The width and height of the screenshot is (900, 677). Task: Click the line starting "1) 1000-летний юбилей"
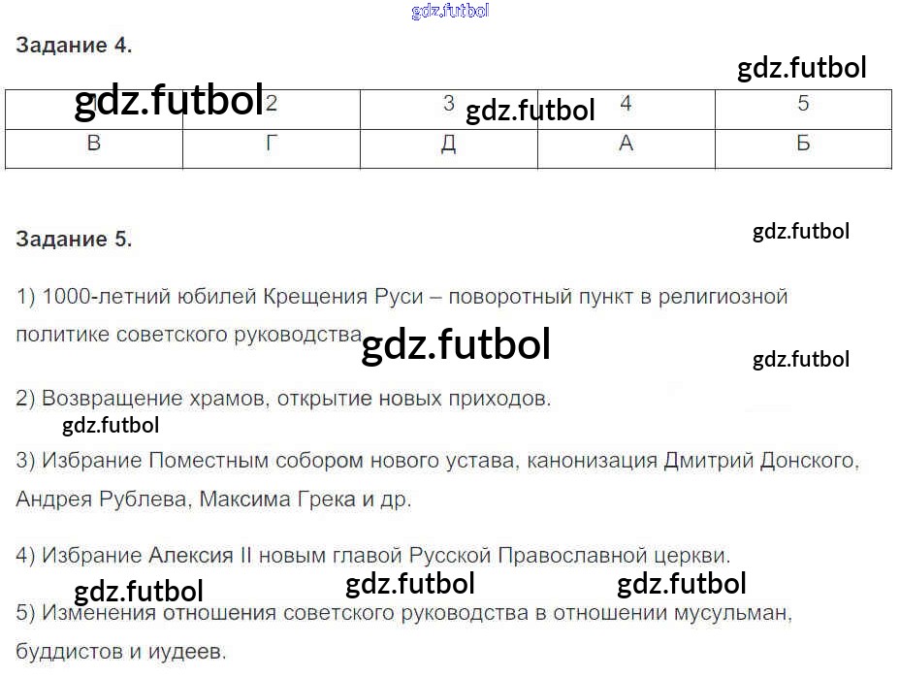point(402,297)
